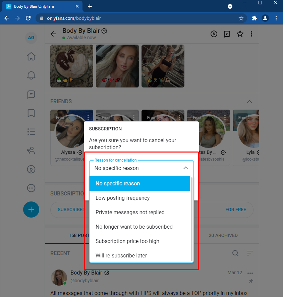Message Body By Blair via chat icon
Image resolution: width=283 pixels, height=297 pixels.
click(x=227, y=34)
